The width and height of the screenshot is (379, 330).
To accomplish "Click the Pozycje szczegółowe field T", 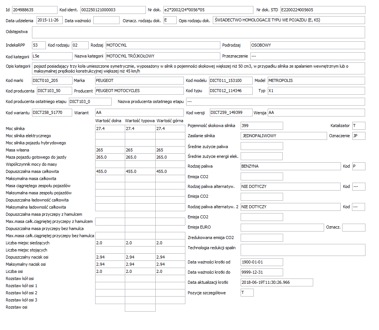I will (x=247, y=292).
